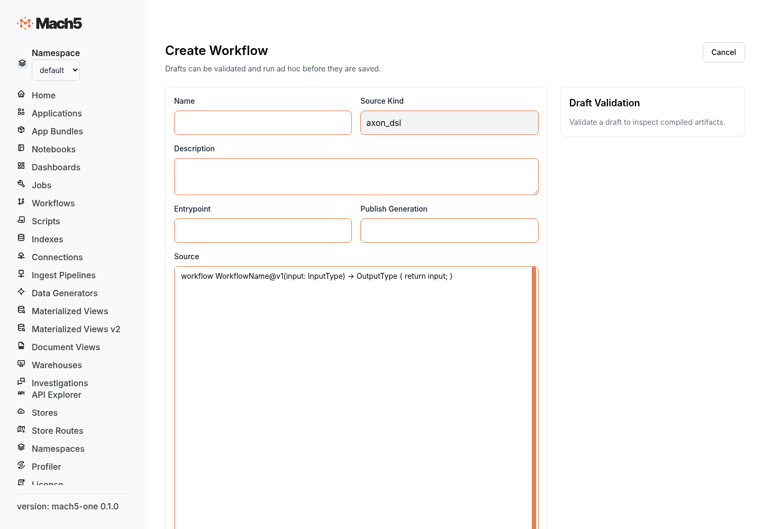The width and height of the screenshot is (762, 529).
Task: Focus the Name input field
Action: click(263, 123)
